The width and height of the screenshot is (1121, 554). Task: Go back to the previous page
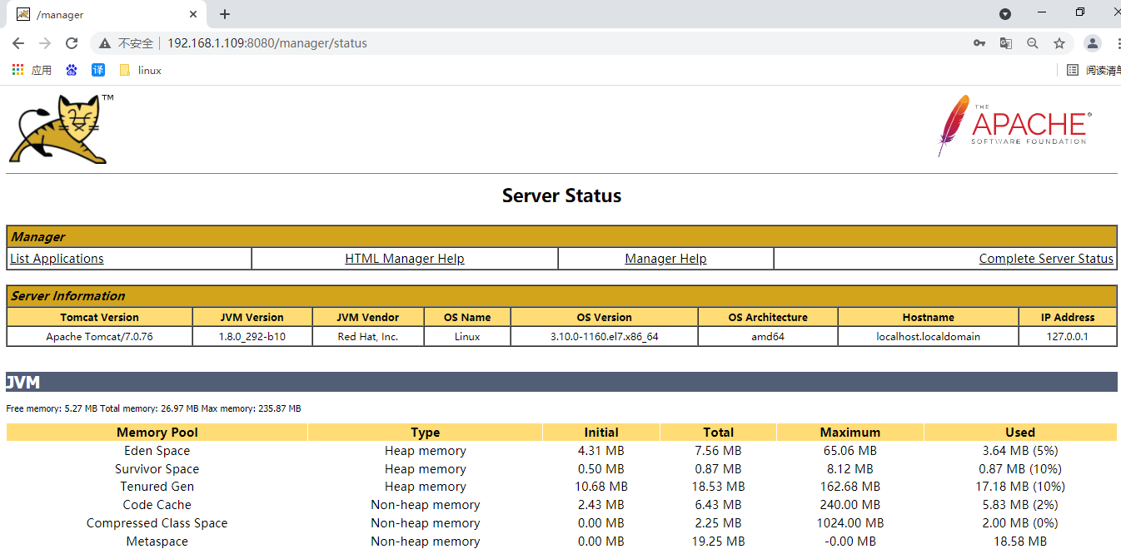pyautogui.click(x=18, y=43)
